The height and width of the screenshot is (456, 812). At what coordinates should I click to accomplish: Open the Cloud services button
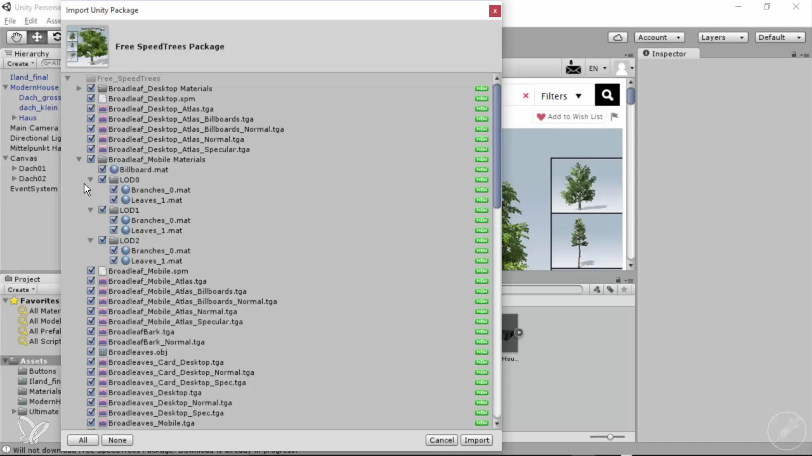[617, 38]
